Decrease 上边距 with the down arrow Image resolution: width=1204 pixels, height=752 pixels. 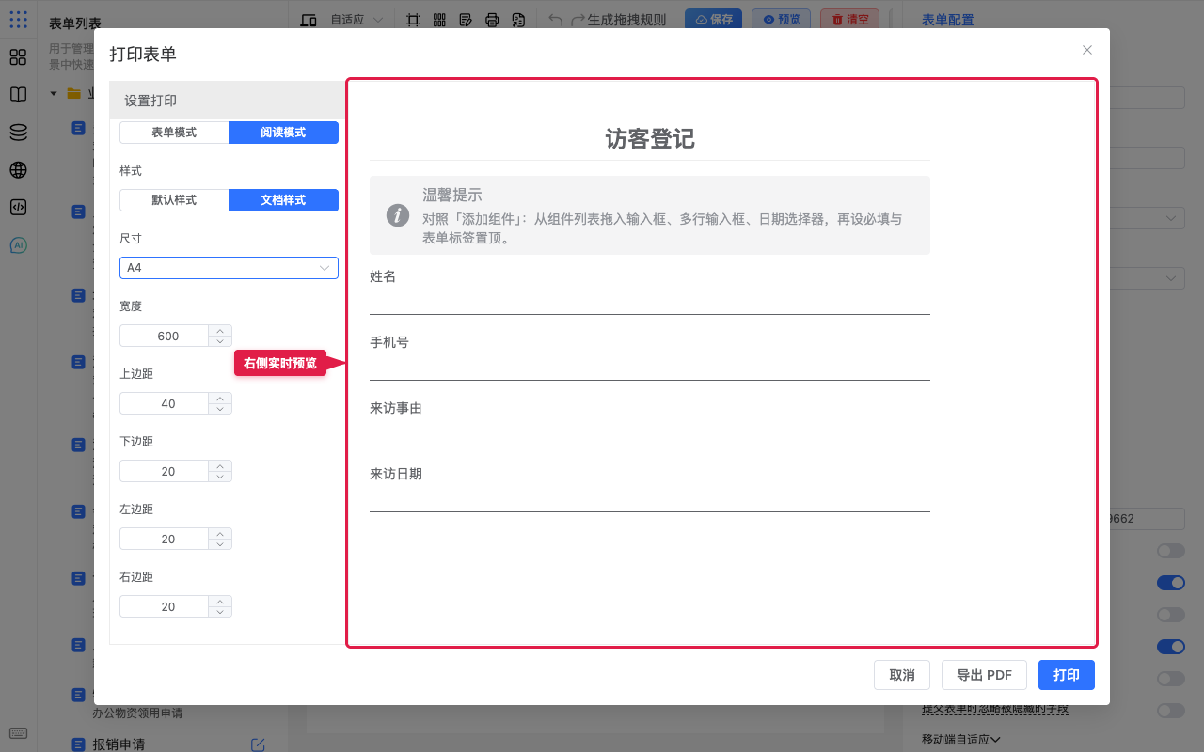(x=220, y=409)
